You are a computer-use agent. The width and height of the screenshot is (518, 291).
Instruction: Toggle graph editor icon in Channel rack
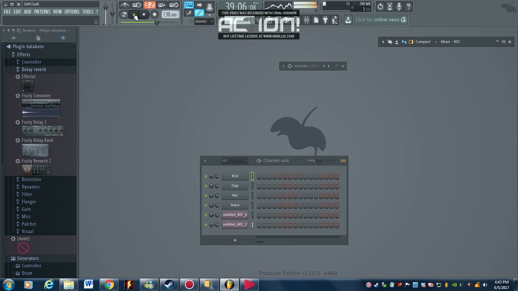[x=343, y=161]
